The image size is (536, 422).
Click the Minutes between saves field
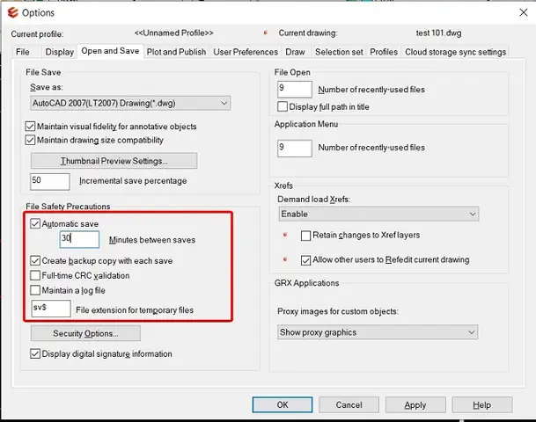(79, 239)
